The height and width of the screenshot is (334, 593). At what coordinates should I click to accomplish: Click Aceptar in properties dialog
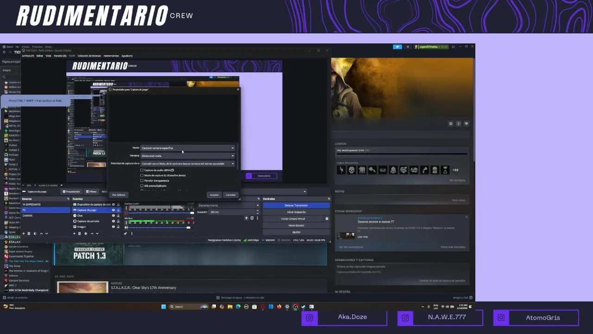tap(214, 195)
